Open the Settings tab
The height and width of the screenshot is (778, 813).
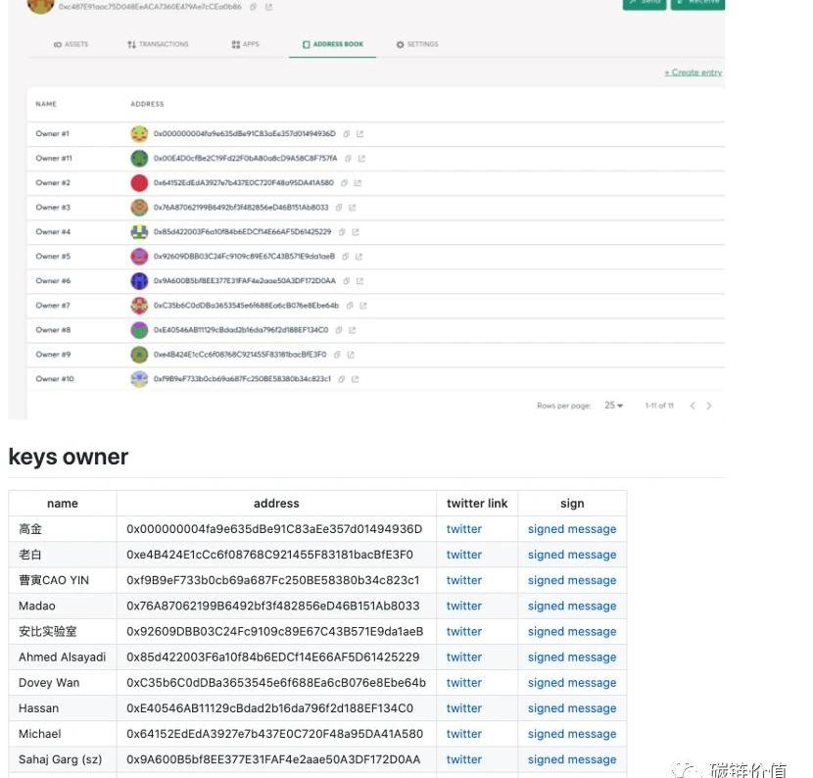tap(417, 45)
